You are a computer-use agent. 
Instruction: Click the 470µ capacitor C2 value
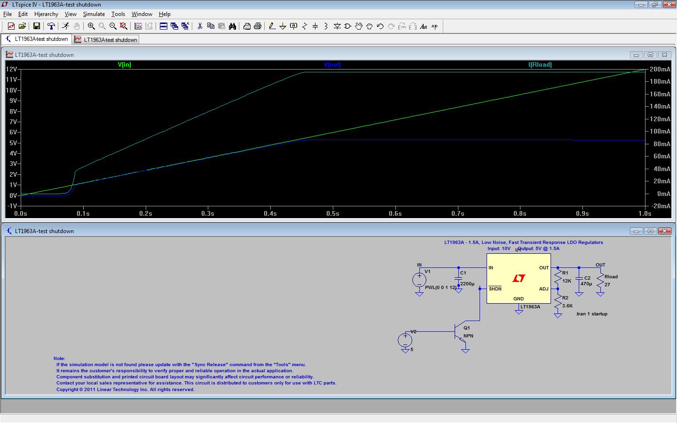586,284
